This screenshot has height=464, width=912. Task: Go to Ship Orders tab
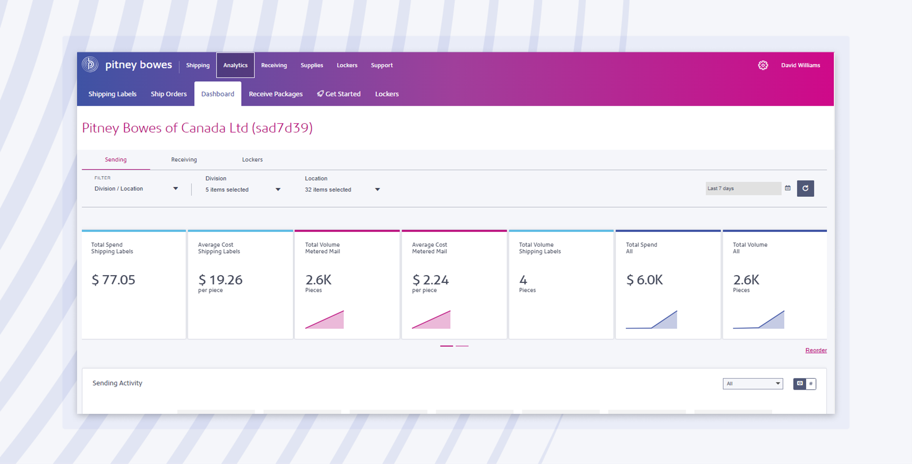169,94
